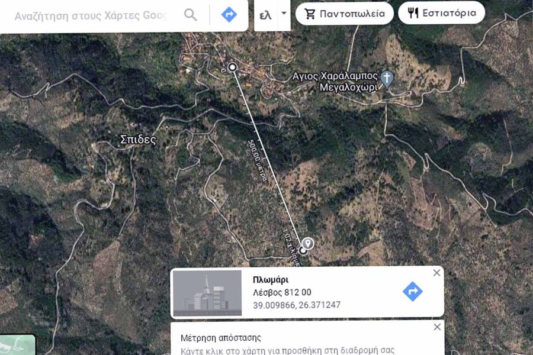The image size is (533, 355).
Task: Select the Άγιος Χαράλαμπος church pin
Action: 387,79
